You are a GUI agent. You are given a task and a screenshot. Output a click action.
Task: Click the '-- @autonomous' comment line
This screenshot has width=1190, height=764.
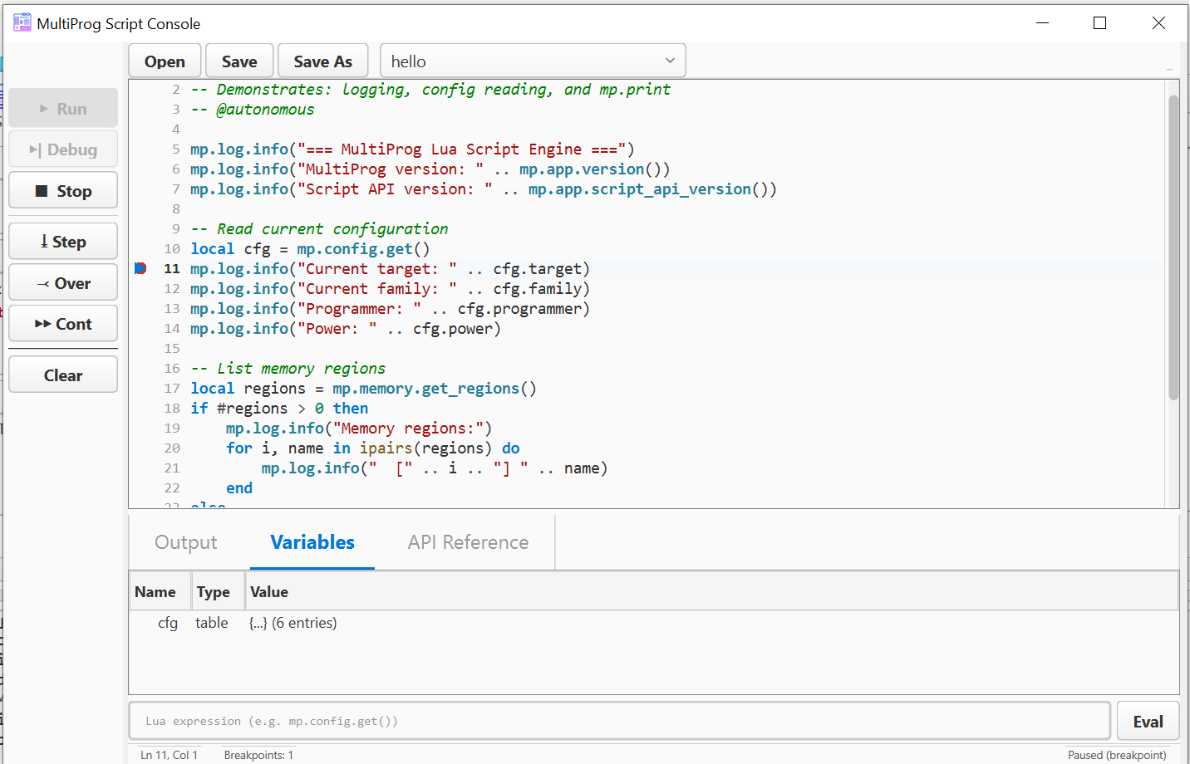[253, 109]
